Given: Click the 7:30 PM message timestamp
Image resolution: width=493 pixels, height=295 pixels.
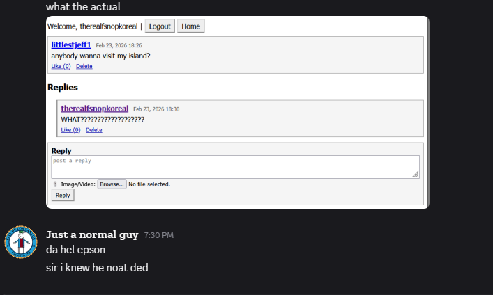Looking at the screenshot, I should click(159, 236).
